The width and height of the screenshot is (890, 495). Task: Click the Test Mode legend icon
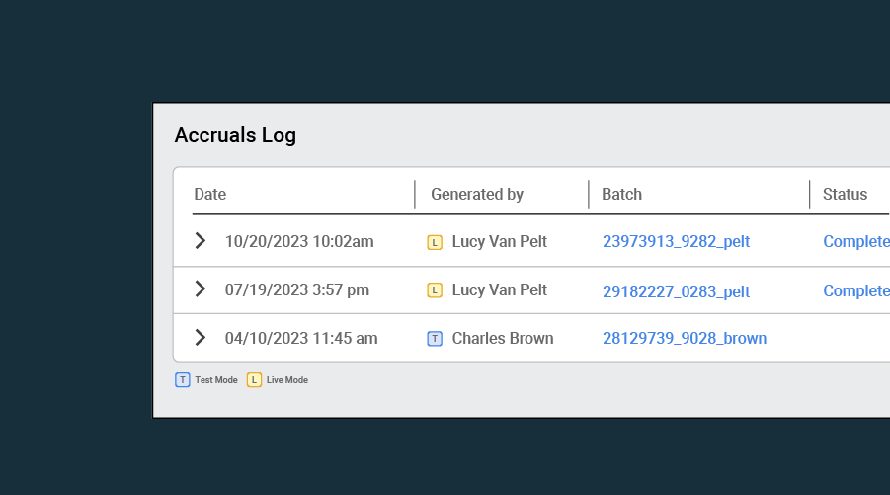click(x=183, y=380)
